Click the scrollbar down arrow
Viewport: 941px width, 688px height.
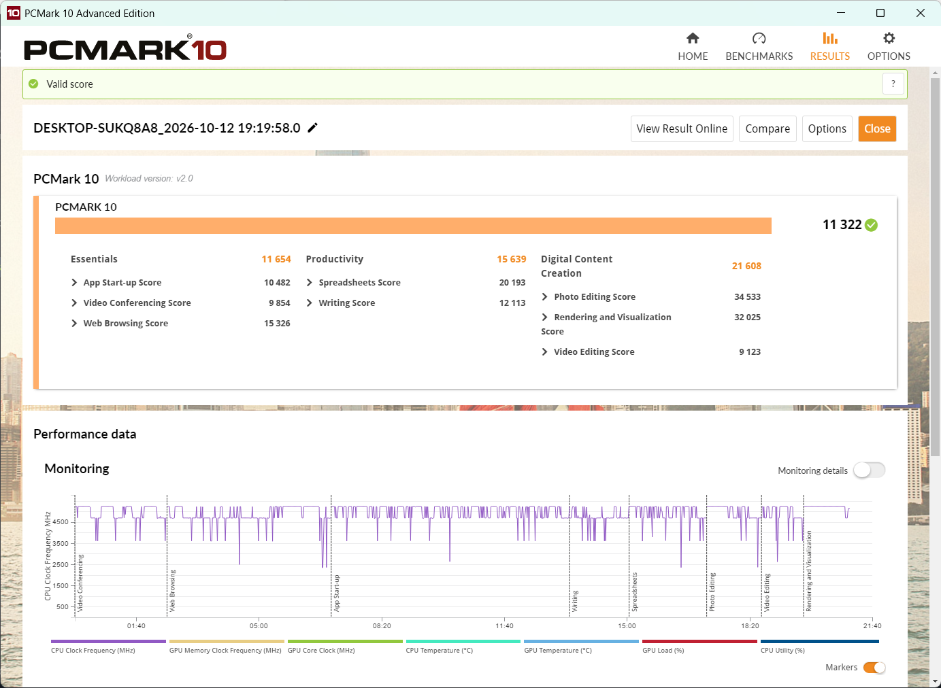coord(936,681)
